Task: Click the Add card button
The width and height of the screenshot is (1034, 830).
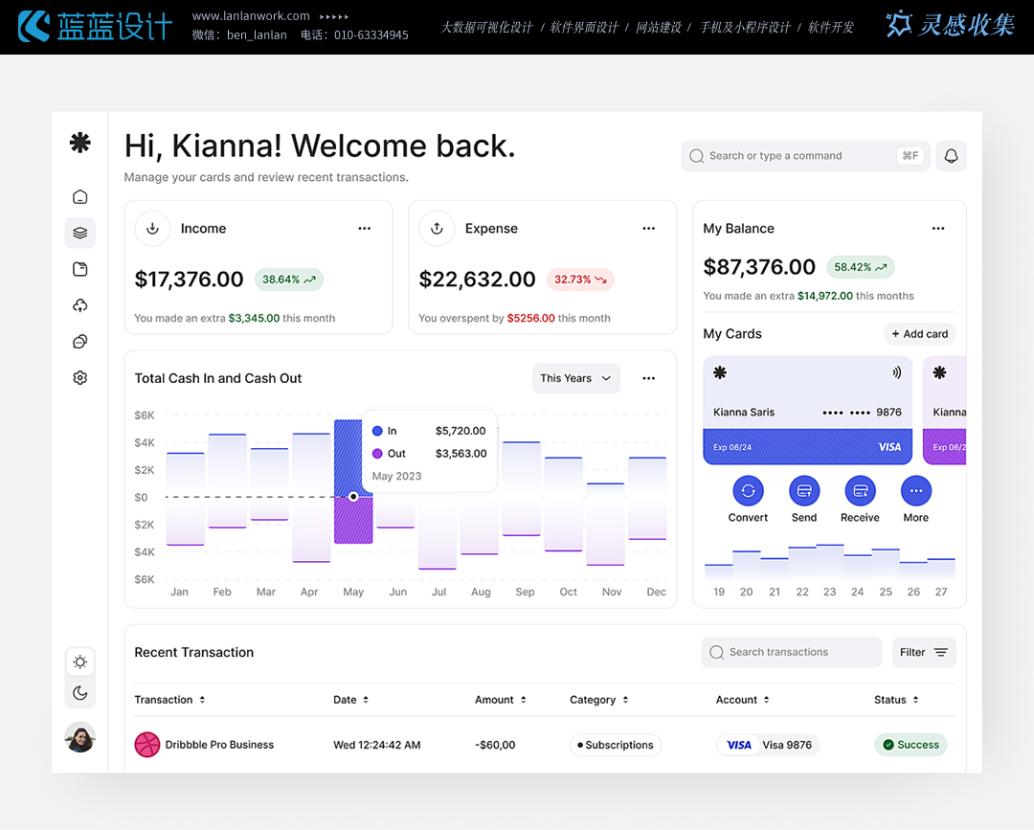Action: coord(919,334)
